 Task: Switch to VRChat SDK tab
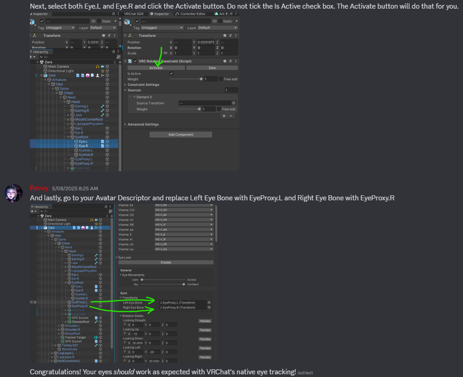click(134, 14)
